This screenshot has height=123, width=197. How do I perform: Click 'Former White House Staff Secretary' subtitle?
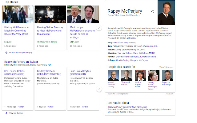click(x=123, y=15)
